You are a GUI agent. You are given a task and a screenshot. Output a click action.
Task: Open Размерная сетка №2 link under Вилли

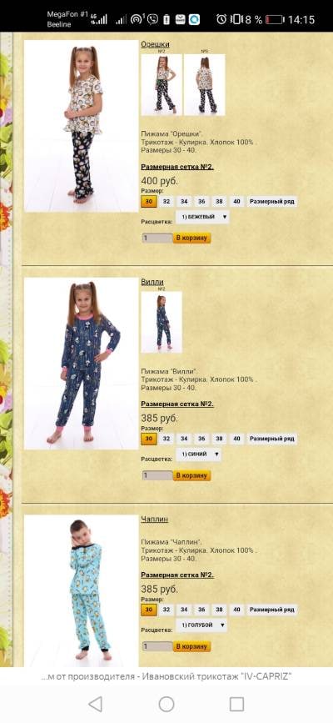[x=177, y=404]
